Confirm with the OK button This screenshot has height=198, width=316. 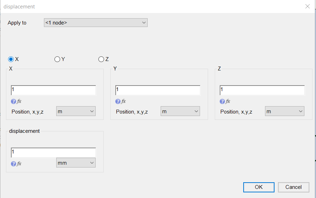[259, 187]
